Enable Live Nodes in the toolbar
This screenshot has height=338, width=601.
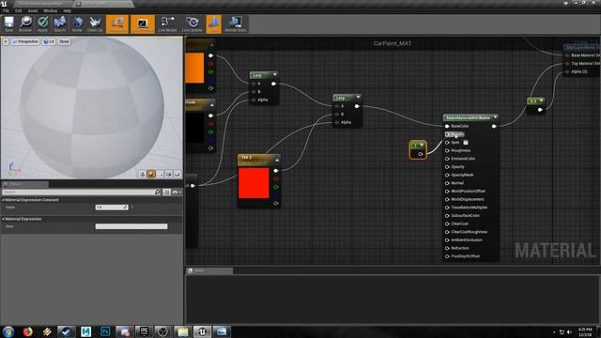click(167, 23)
